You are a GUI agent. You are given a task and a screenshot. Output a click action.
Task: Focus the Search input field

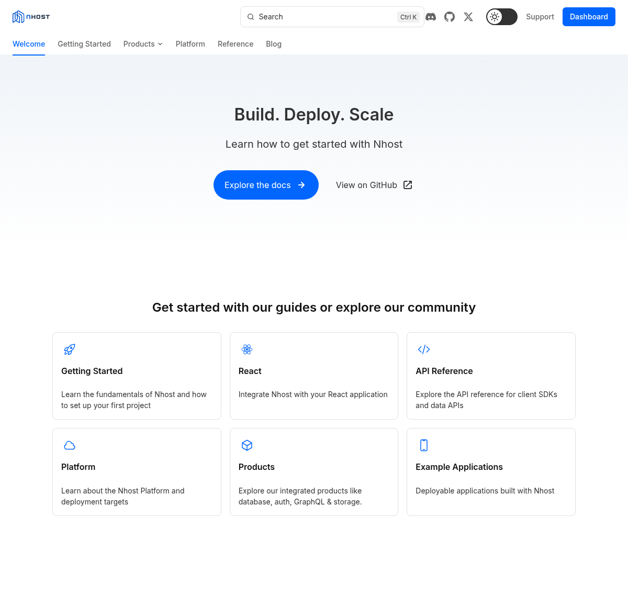coord(332,17)
